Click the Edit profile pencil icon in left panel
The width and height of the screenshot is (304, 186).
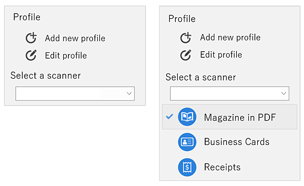click(x=31, y=55)
